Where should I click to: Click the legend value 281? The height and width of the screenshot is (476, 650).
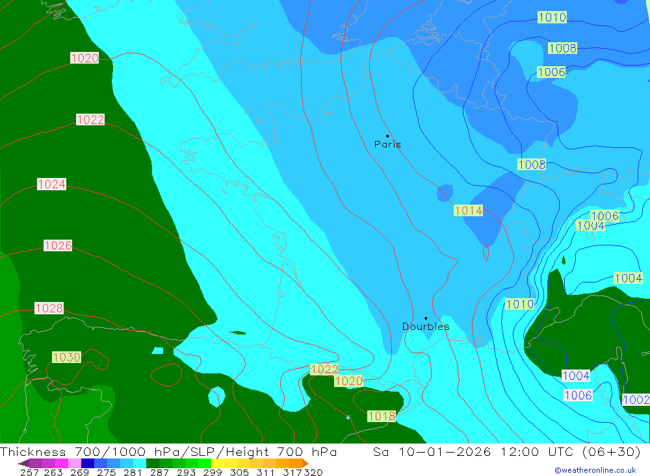tap(132, 472)
